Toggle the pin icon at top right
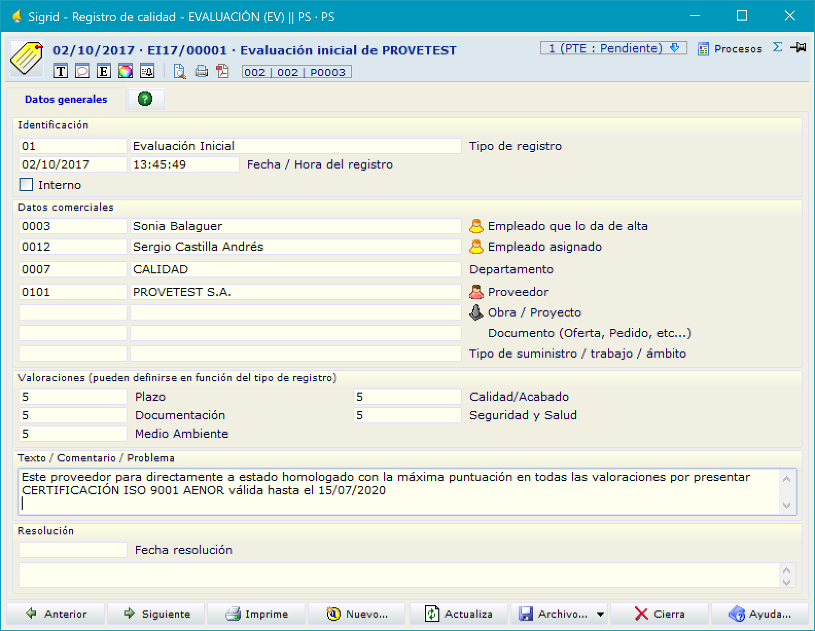This screenshot has height=631, width=815. (798, 47)
